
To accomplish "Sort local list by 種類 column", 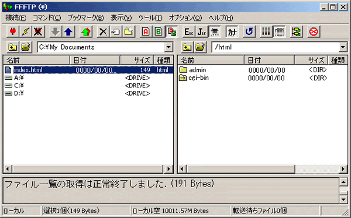I will tap(163, 60).
